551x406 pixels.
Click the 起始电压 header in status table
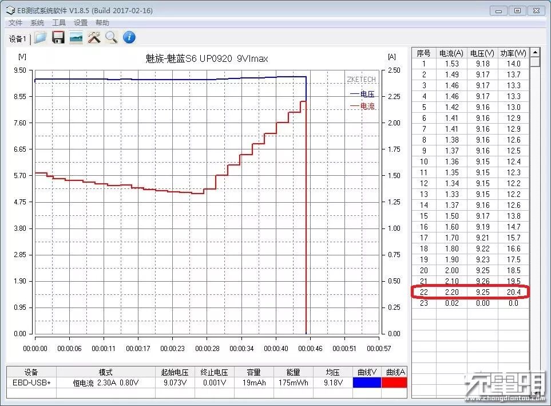(x=175, y=372)
